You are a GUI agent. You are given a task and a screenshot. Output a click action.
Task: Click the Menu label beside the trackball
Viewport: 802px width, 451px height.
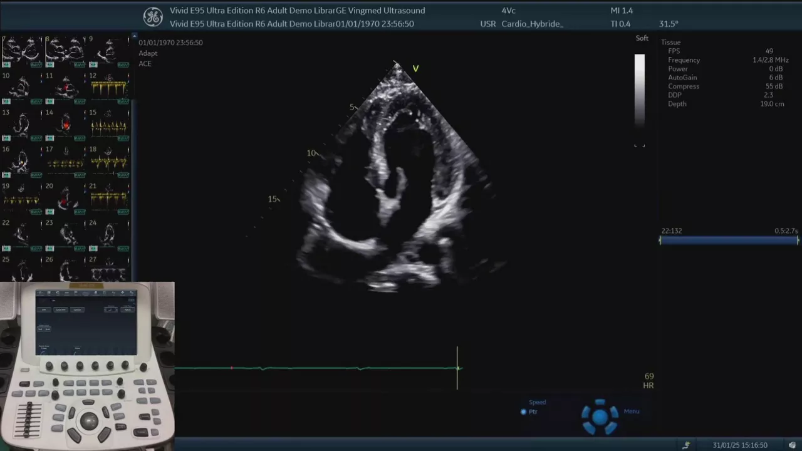pyautogui.click(x=632, y=412)
